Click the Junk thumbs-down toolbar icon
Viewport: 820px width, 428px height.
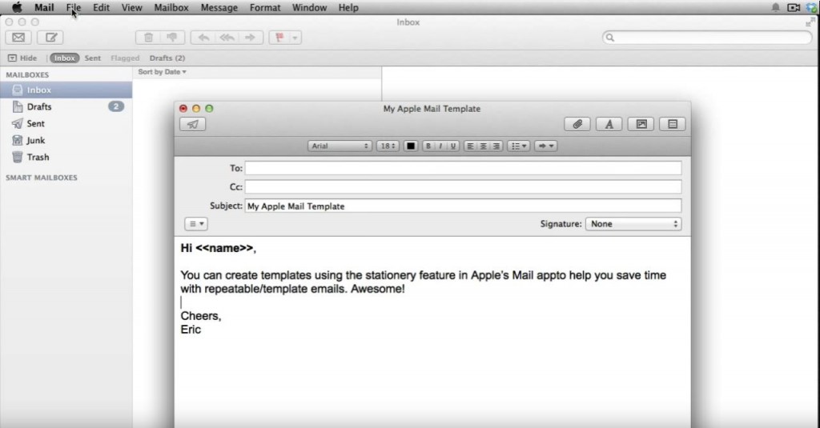click(172, 38)
